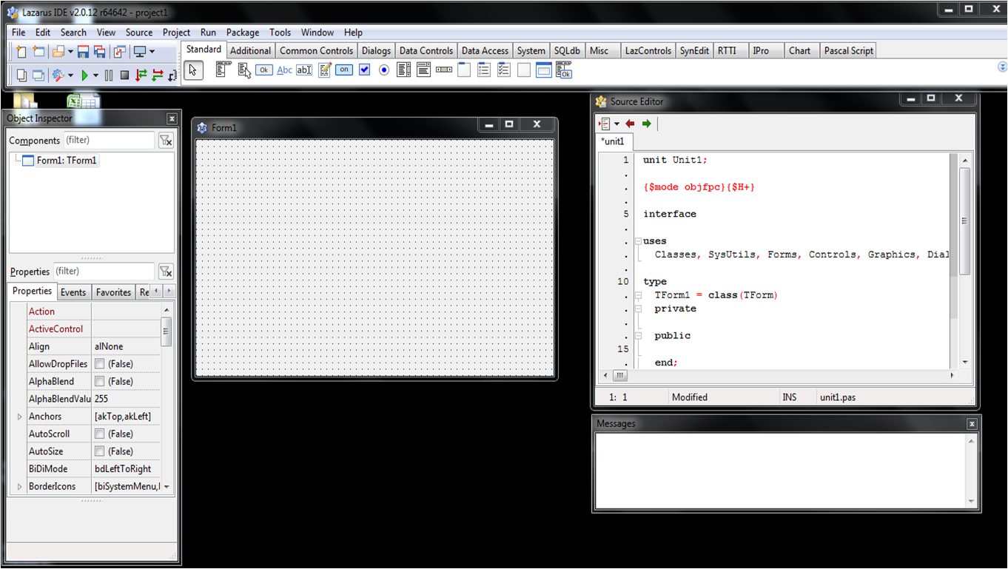Open the Tools menu

click(280, 33)
